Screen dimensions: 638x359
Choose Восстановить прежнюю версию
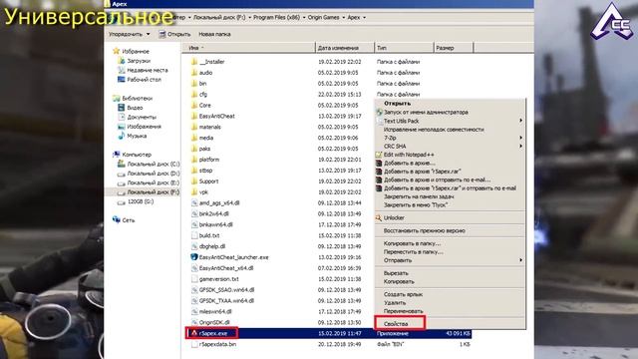pos(425,230)
